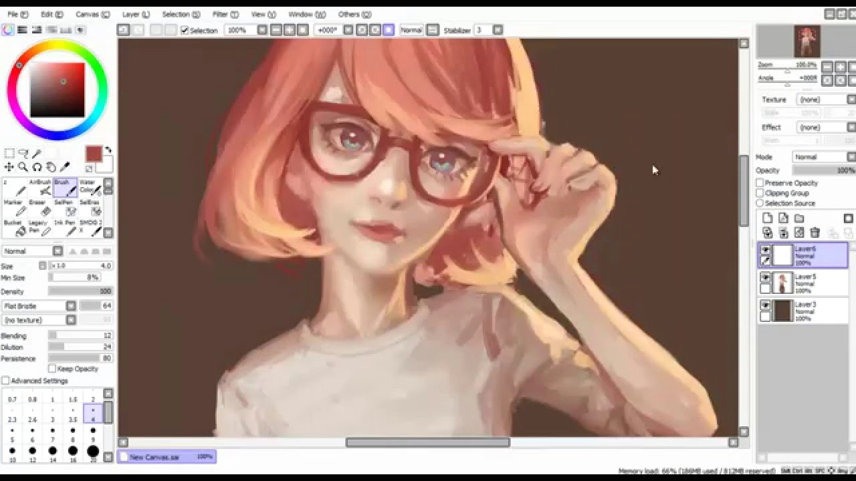Click the foreground red color swatch

tap(93, 154)
